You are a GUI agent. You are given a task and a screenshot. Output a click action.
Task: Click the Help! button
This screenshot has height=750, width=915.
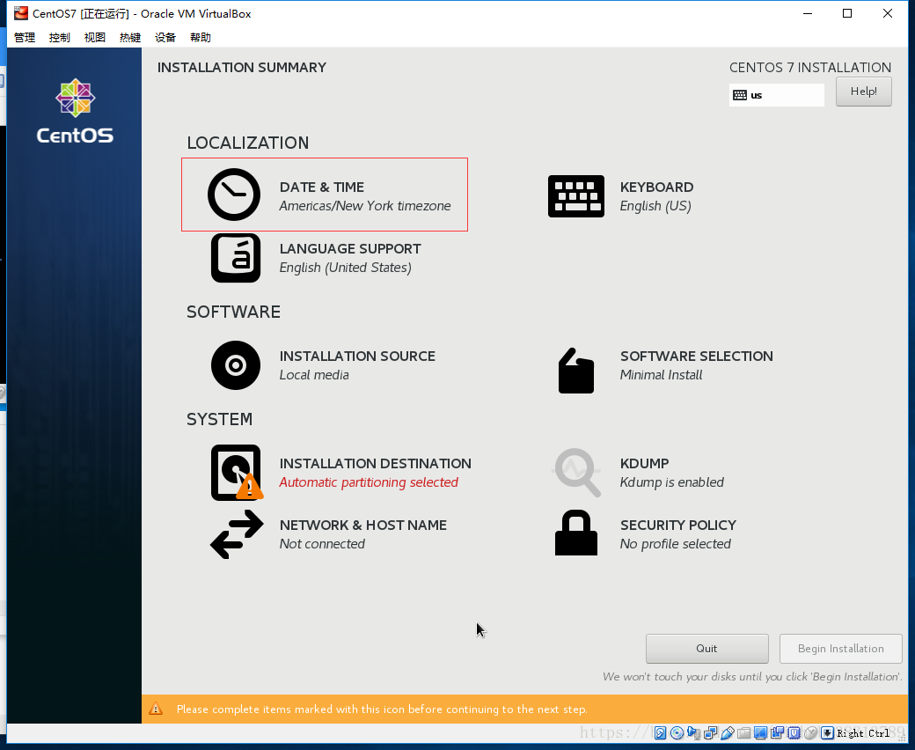(864, 92)
